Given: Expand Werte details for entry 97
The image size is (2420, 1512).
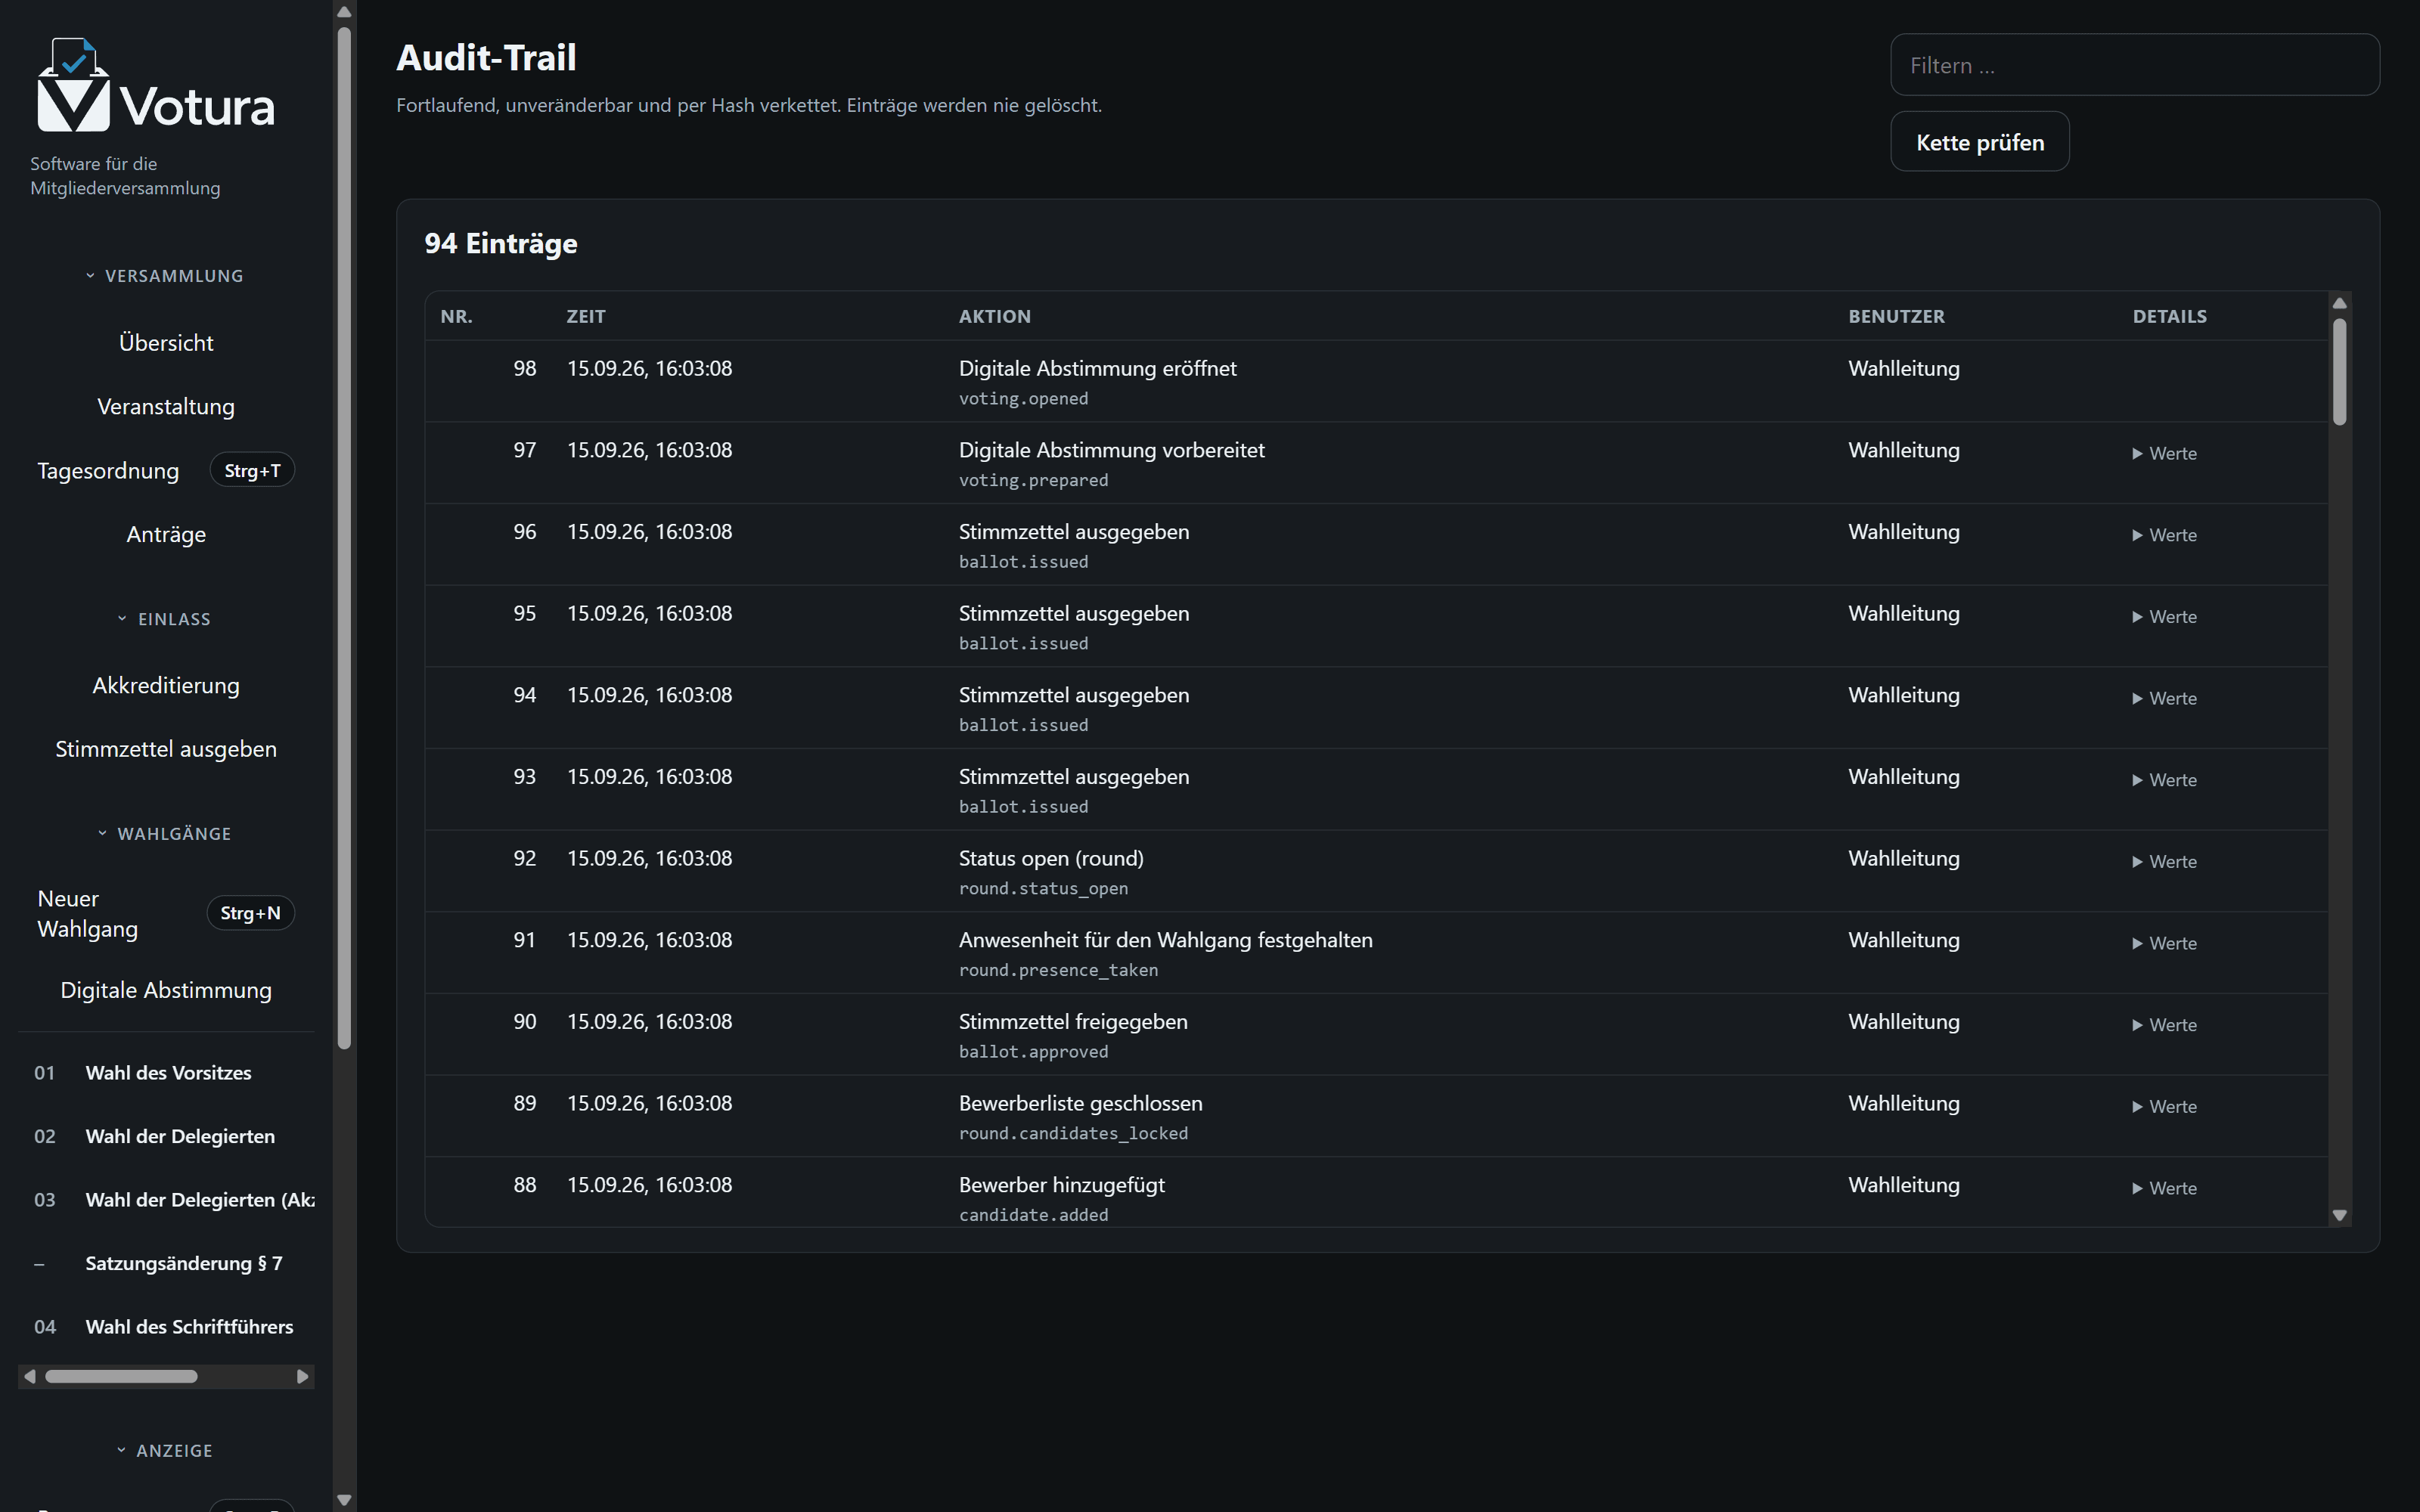Looking at the screenshot, I should 2164,454.
